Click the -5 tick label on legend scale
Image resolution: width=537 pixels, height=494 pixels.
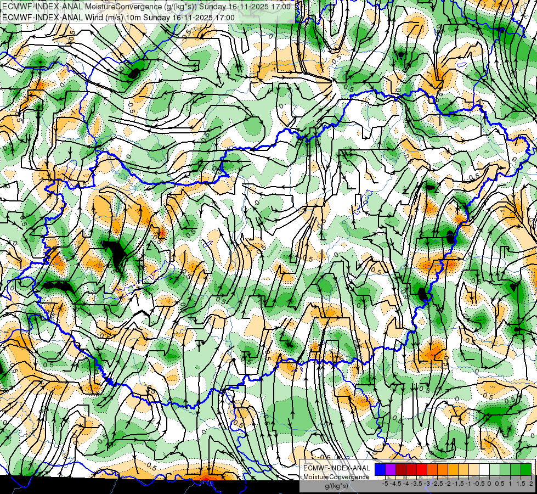pyautogui.click(x=385, y=484)
